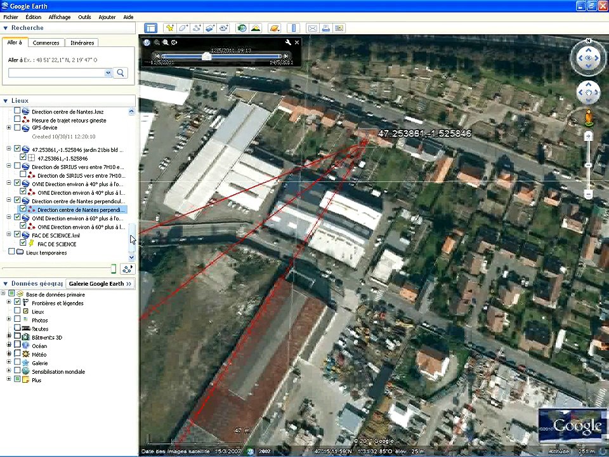Expand Bâtiments 3D layer node
The width and height of the screenshot is (609, 457).
point(8,336)
